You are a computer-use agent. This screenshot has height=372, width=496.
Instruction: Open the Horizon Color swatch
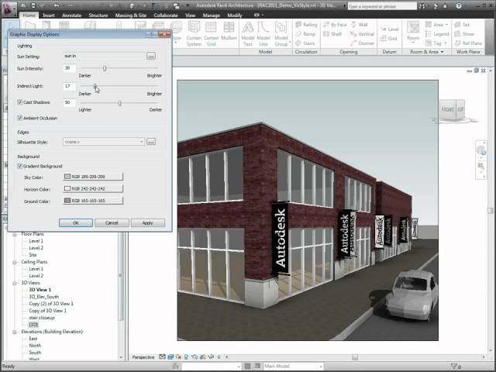93,188
